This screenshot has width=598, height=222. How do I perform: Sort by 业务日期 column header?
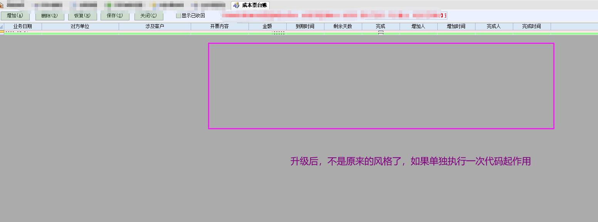click(x=23, y=27)
